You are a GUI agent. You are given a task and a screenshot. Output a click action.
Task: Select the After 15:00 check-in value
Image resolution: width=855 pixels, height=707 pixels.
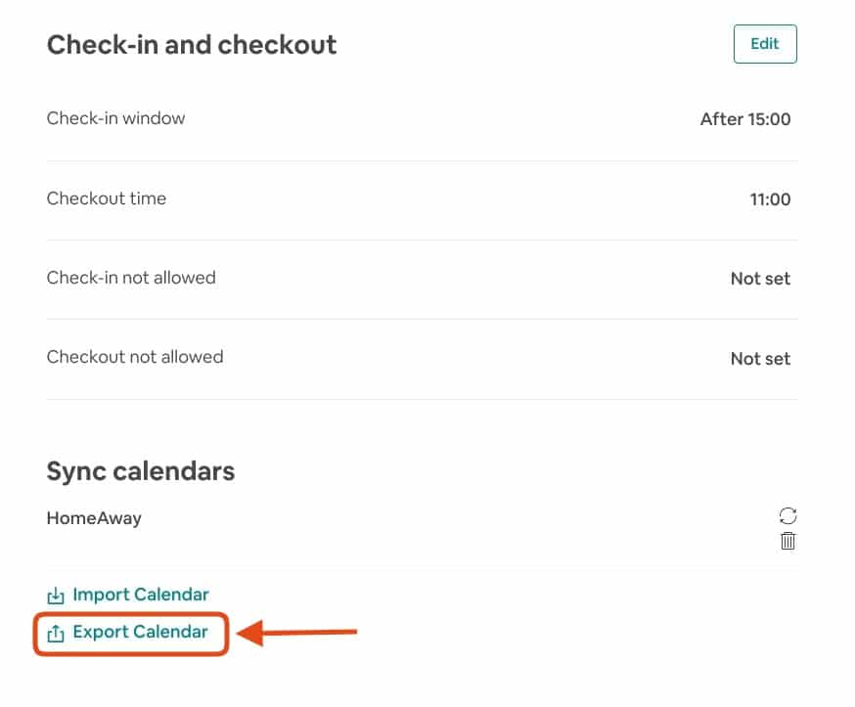coord(744,118)
